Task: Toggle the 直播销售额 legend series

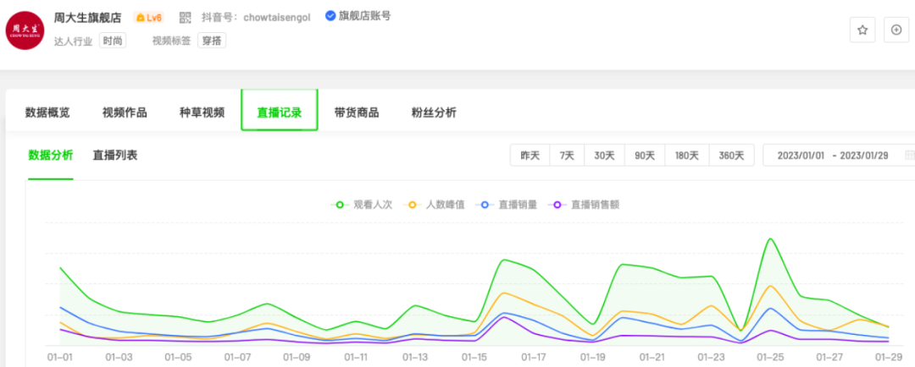Action: click(x=585, y=204)
